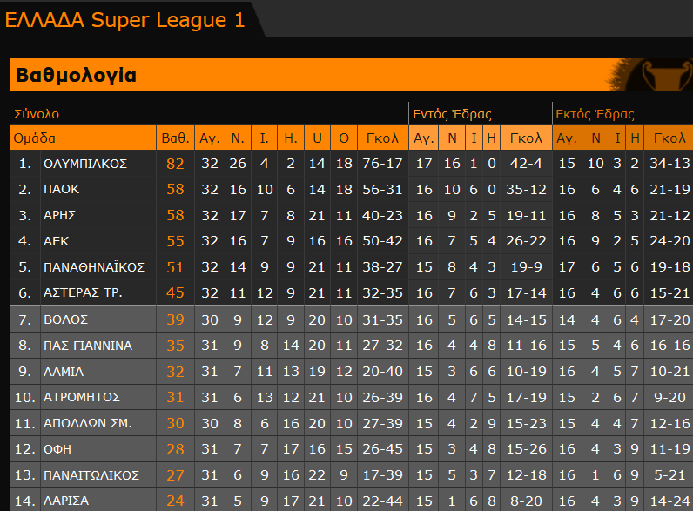Sort by the Βαθ. points column header

coord(175,138)
